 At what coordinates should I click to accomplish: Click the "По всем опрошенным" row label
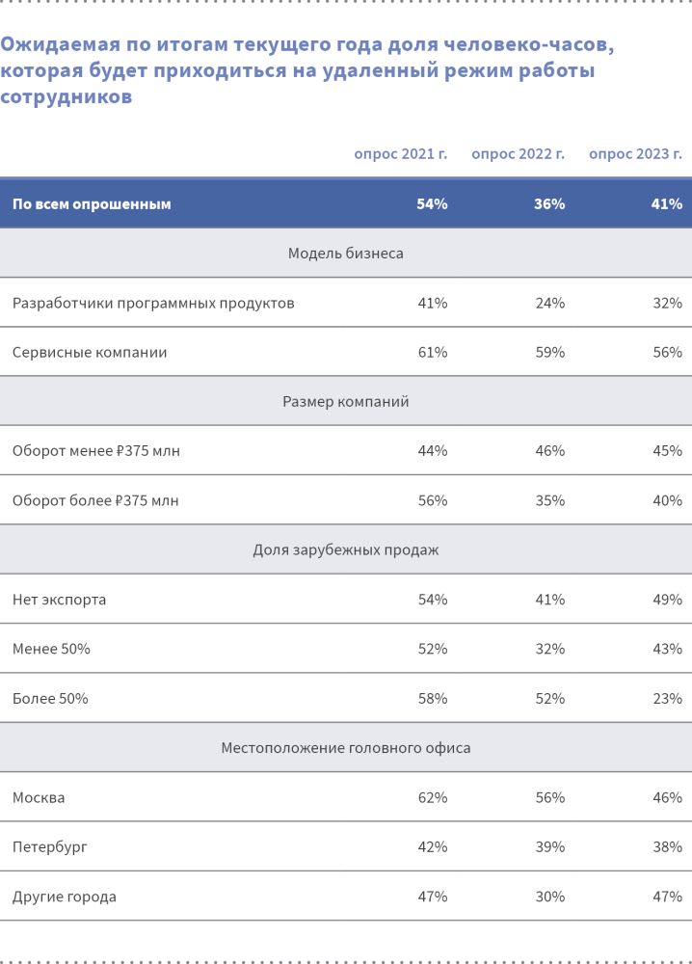(92, 204)
